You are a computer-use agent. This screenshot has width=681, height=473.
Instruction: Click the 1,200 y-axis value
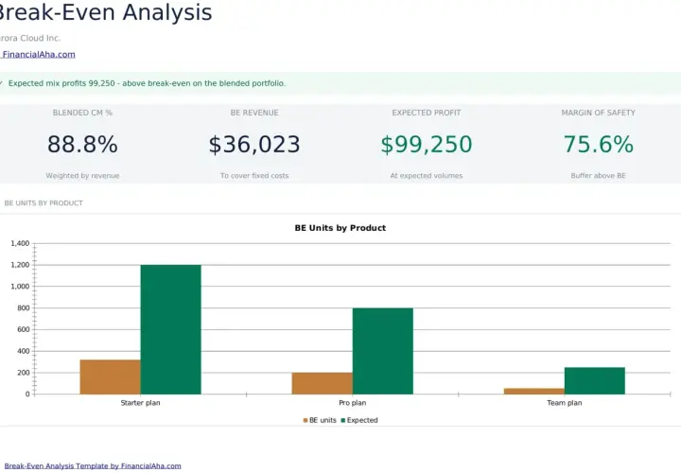click(x=20, y=265)
